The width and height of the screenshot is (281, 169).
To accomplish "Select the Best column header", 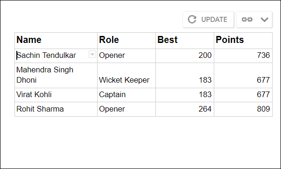I will click(x=185, y=41).
